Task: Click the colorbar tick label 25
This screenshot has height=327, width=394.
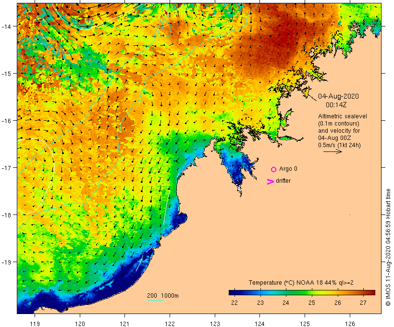Action: (x=311, y=302)
